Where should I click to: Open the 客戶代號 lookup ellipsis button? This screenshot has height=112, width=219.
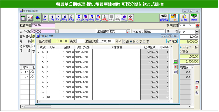point(57,31)
